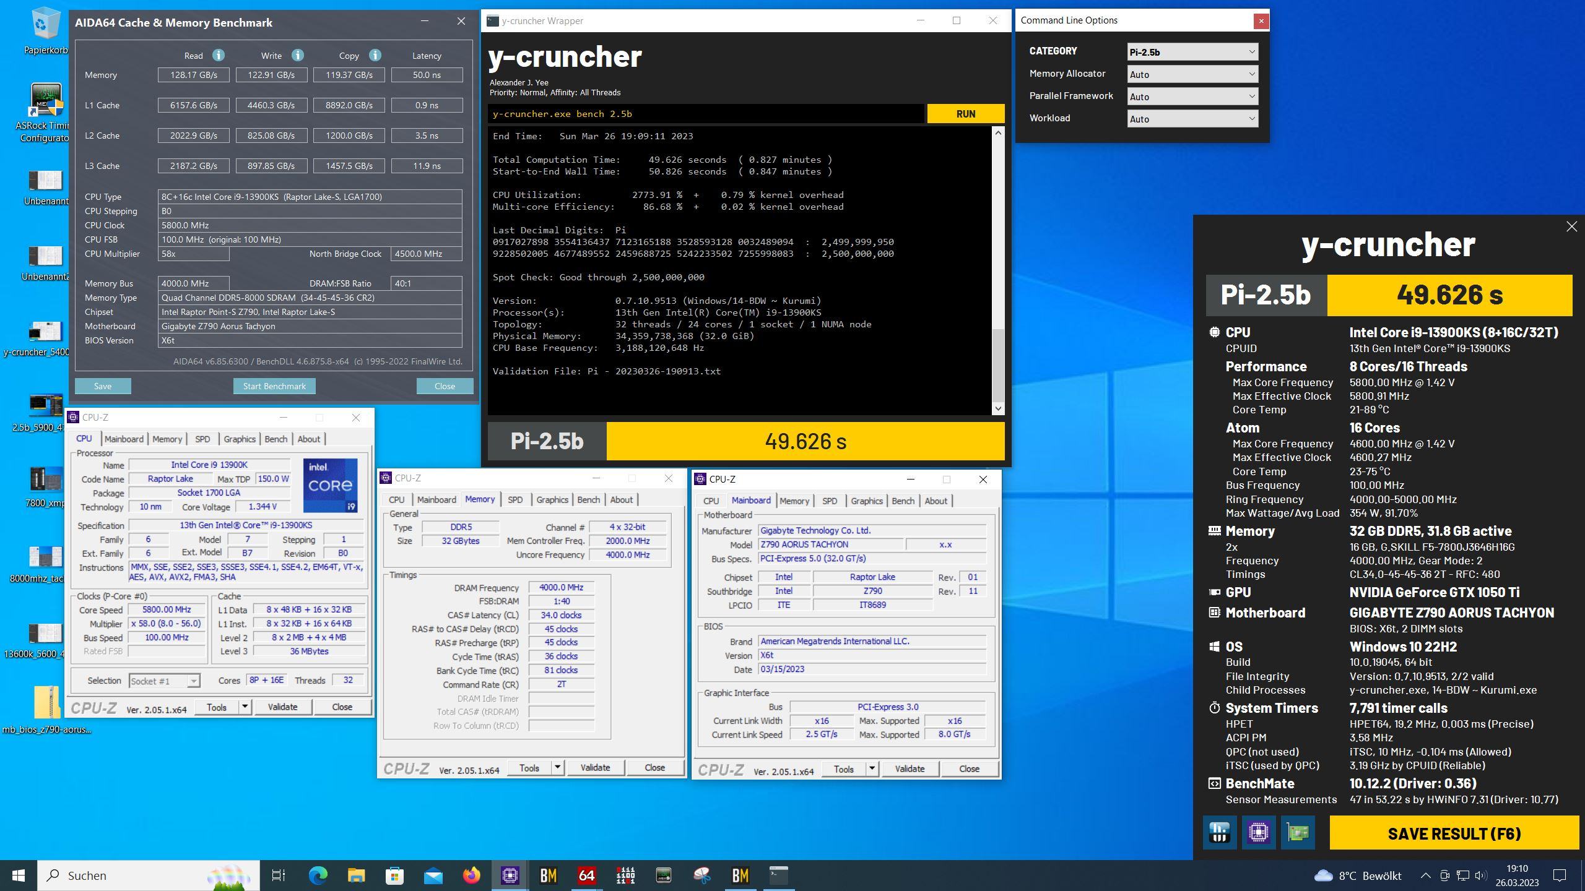Click the taskbar clock showing 19:10
This screenshot has height=891, width=1585.
pos(1517,875)
